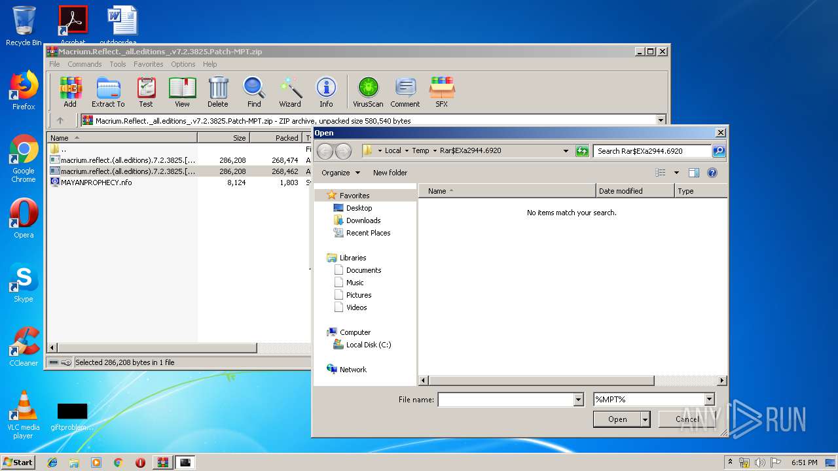Sort by Name column in Open dialog
This screenshot has height=471, width=838.
(507, 191)
